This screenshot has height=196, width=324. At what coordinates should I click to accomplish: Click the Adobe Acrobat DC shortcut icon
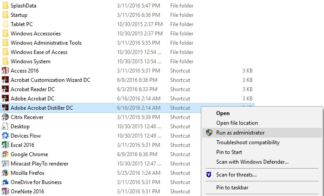click(5, 98)
